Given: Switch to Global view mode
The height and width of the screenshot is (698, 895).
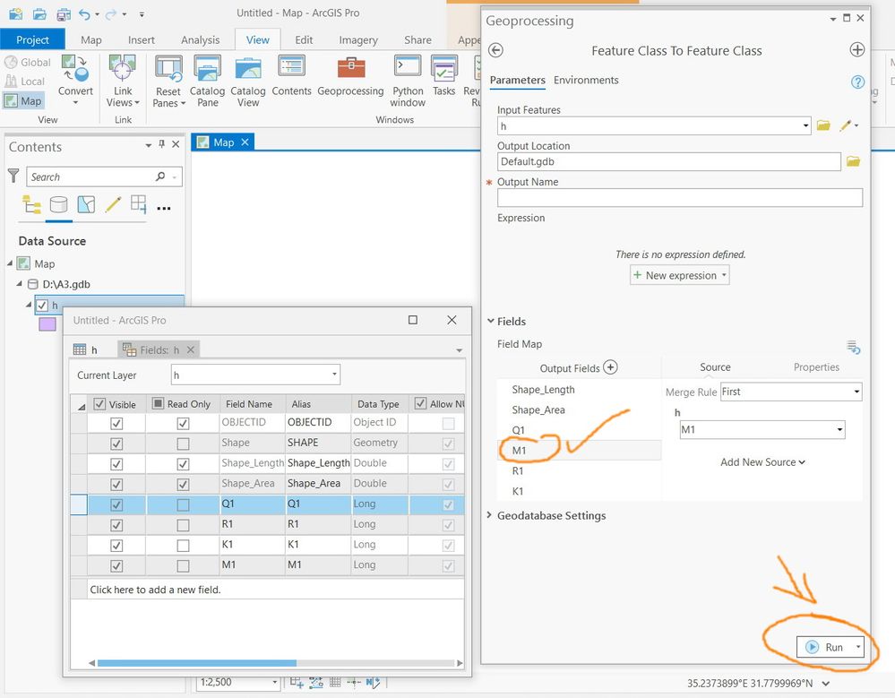Looking at the screenshot, I should [x=28, y=62].
